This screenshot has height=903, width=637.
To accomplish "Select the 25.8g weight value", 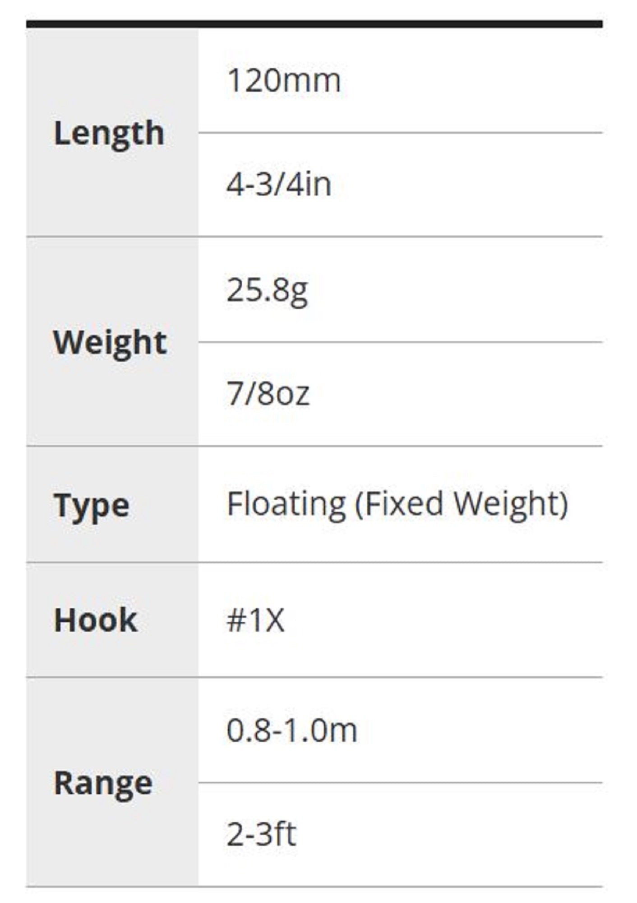I will (267, 290).
